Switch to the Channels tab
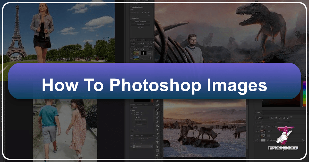This screenshot has width=309, height=162. [x=138, y=40]
